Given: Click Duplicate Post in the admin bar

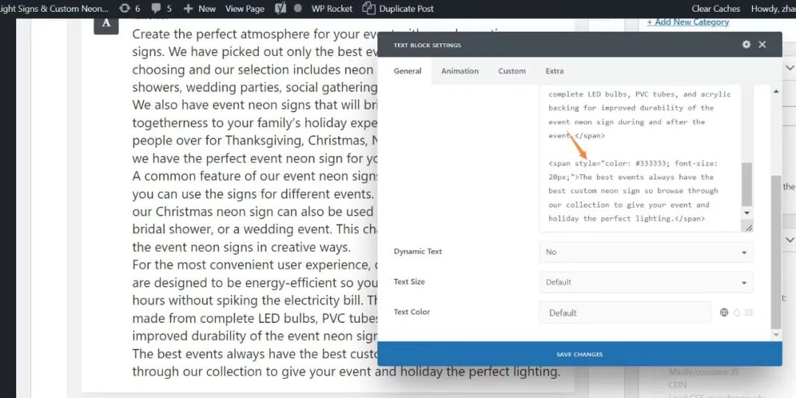Looking at the screenshot, I should [398, 9].
